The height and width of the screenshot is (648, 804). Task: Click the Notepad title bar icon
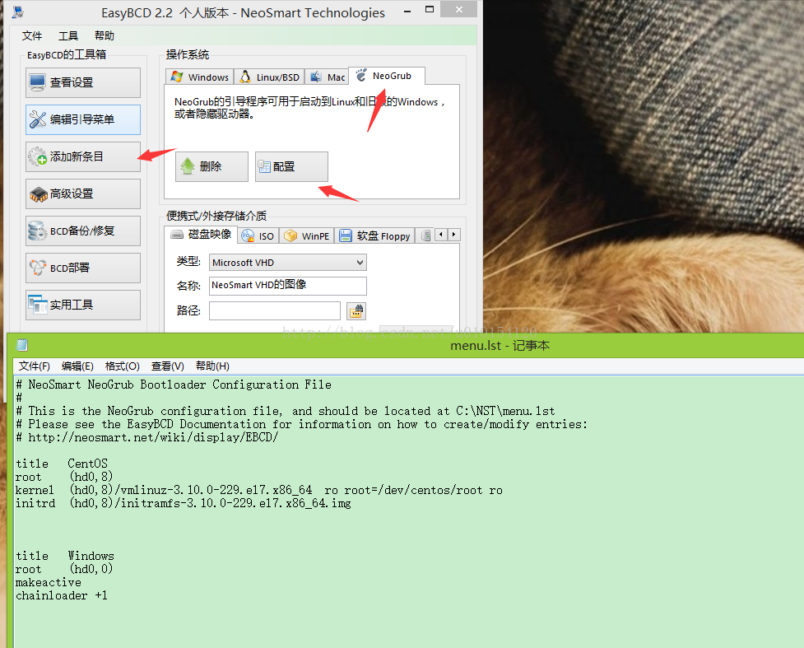(22, 345)
